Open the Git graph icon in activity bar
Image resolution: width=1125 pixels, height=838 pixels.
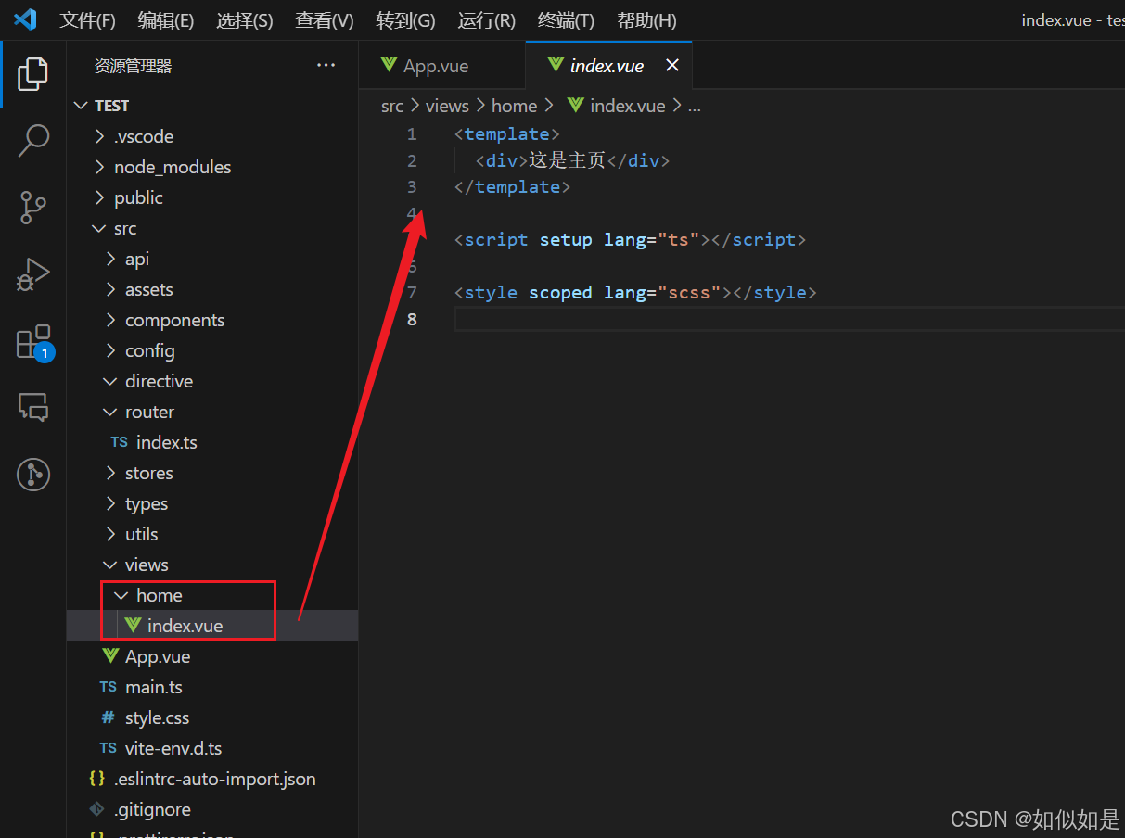32,475
